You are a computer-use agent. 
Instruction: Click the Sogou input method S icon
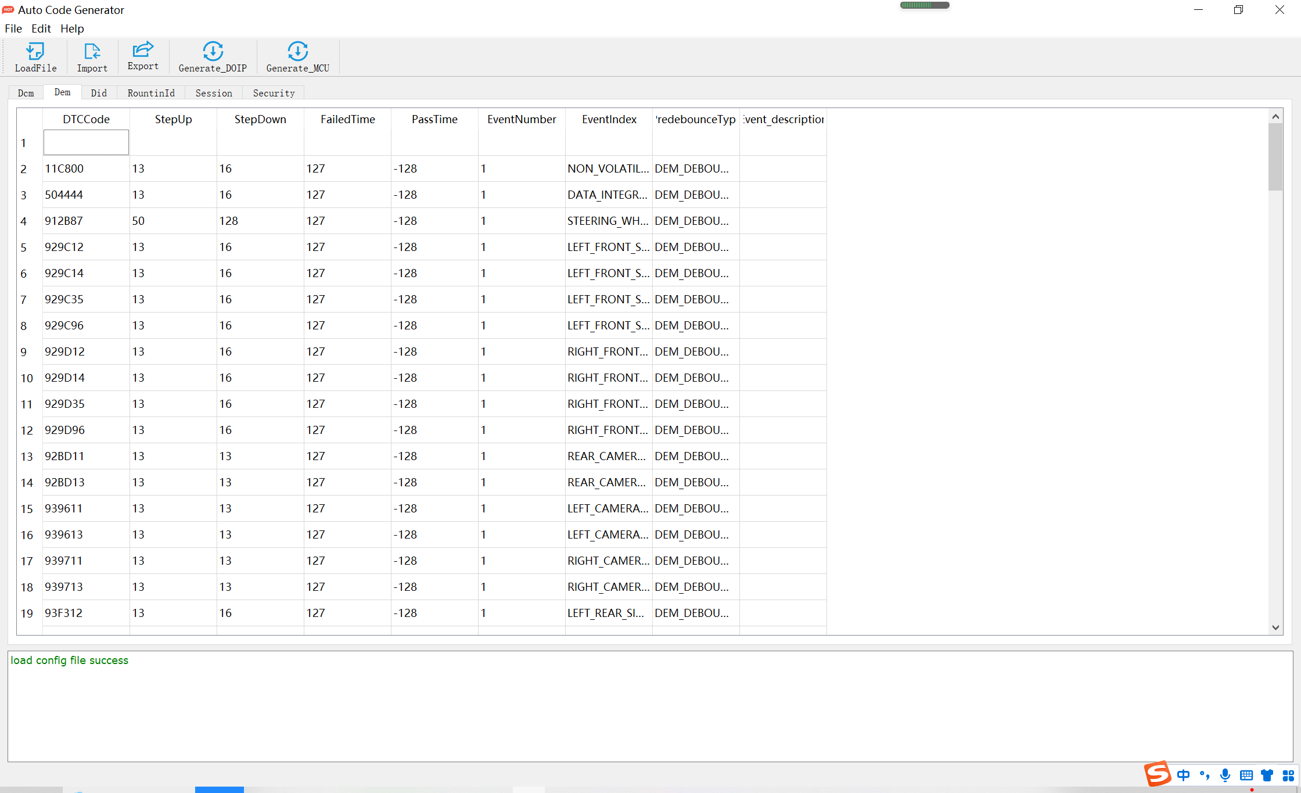(1157, 774)
